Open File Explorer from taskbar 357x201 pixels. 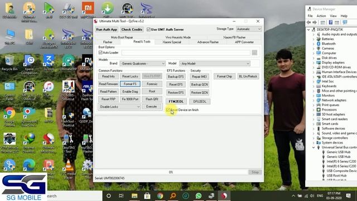point(134,196)
